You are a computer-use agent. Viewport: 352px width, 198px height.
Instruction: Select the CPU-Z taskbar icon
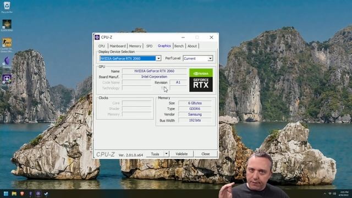38,194
